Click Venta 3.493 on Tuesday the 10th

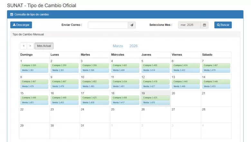95,86
